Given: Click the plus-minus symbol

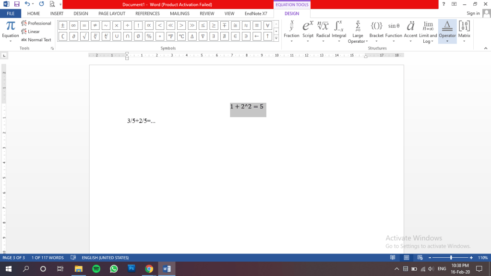Looking at the screenshot, I should coord(63,25).
